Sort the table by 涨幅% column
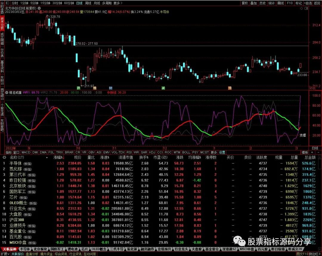The image size is (322, 256). click(x=59, y=157)
